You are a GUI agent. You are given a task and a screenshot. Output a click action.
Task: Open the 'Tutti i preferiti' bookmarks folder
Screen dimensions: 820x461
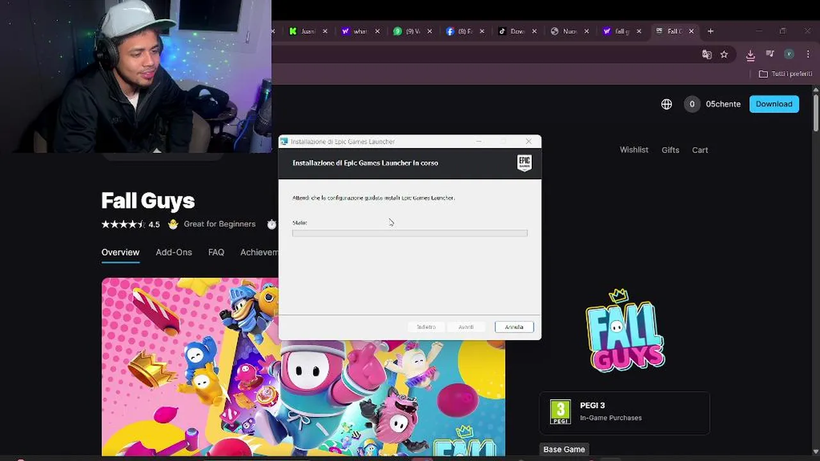[785, 74]
